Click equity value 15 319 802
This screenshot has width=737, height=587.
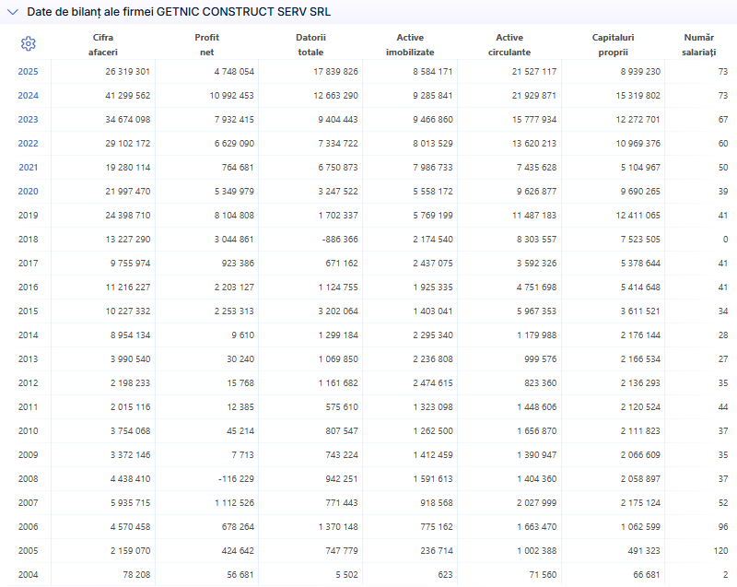(x=638, y=96)
